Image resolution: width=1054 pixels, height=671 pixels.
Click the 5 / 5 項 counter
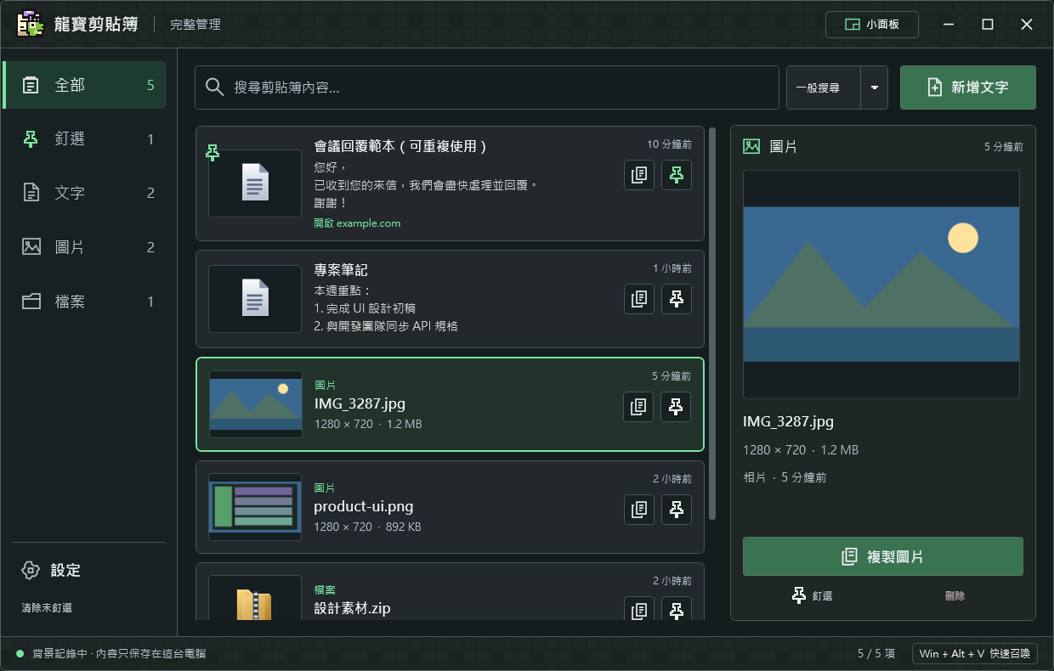coord(876,654)
